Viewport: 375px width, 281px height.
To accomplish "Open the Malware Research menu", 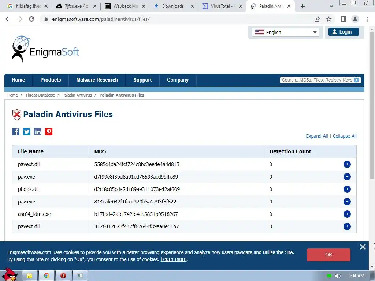I will click(x=97, y=80).
